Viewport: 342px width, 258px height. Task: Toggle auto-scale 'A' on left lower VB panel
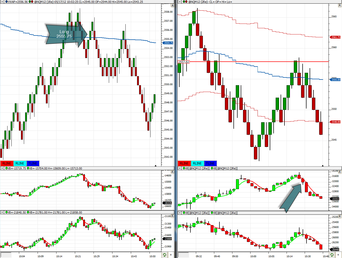point(173,216)
